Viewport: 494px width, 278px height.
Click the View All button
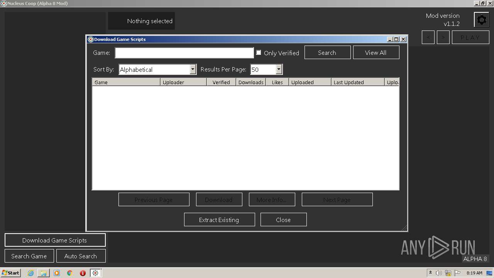(x=376, y=53)
